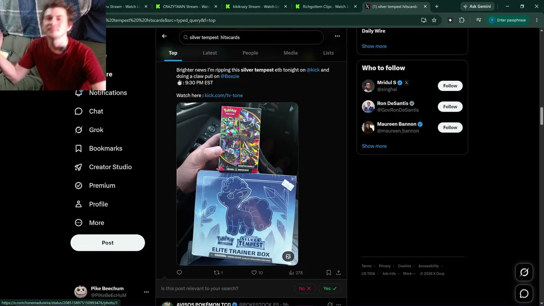
Task: Bookmark the silver tempest post
Action: pyautogui.click(x=329, y=273)
